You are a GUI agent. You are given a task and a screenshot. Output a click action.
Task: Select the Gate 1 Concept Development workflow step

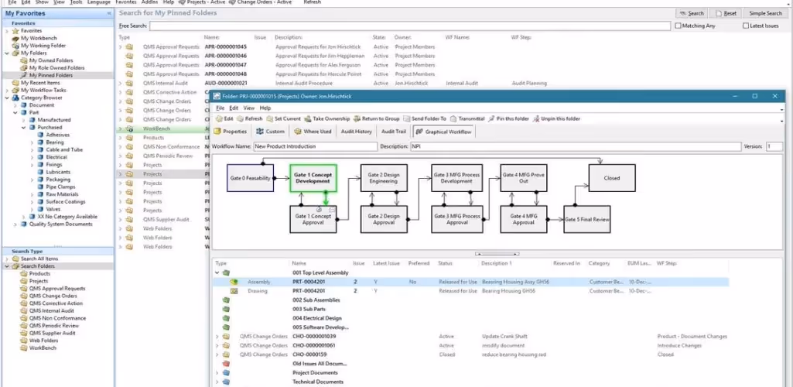tap(313, 177)
